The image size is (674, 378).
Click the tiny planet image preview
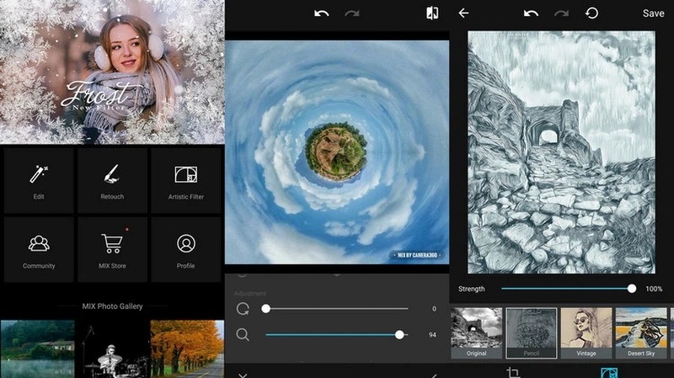pos(337,152)
